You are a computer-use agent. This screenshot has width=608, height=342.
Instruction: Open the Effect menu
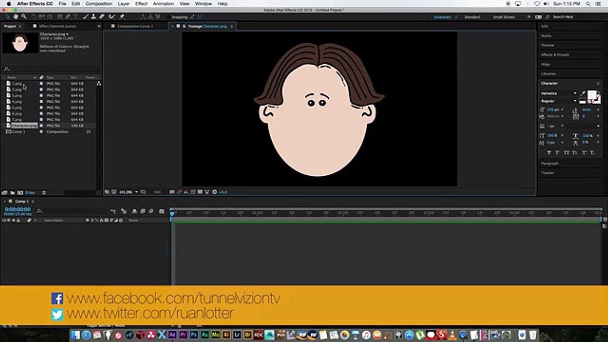[x=141, y=3]
